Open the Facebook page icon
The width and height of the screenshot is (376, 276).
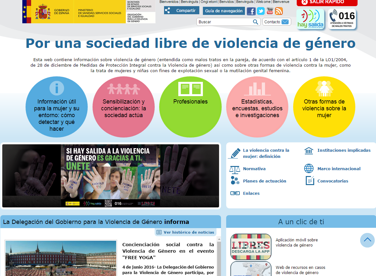click(x=251, y=11)
